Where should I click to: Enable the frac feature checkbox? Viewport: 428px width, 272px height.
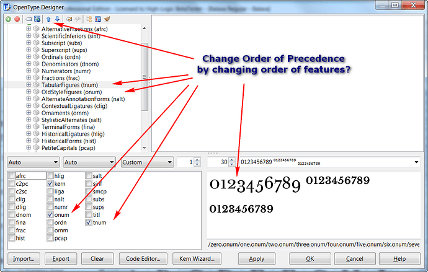(x=11, y=230)
